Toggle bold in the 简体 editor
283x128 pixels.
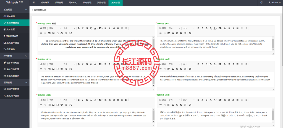coord(79,28)
